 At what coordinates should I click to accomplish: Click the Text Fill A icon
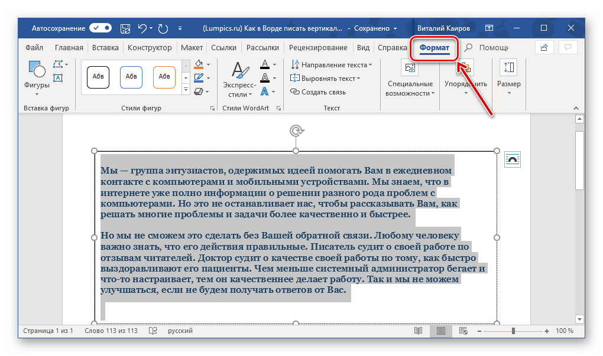click(x=265, y=64)
